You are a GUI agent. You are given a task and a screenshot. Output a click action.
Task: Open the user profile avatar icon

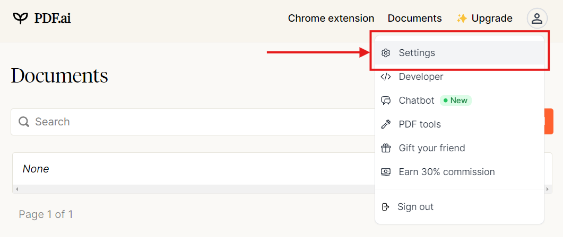[x=537, y=19]
